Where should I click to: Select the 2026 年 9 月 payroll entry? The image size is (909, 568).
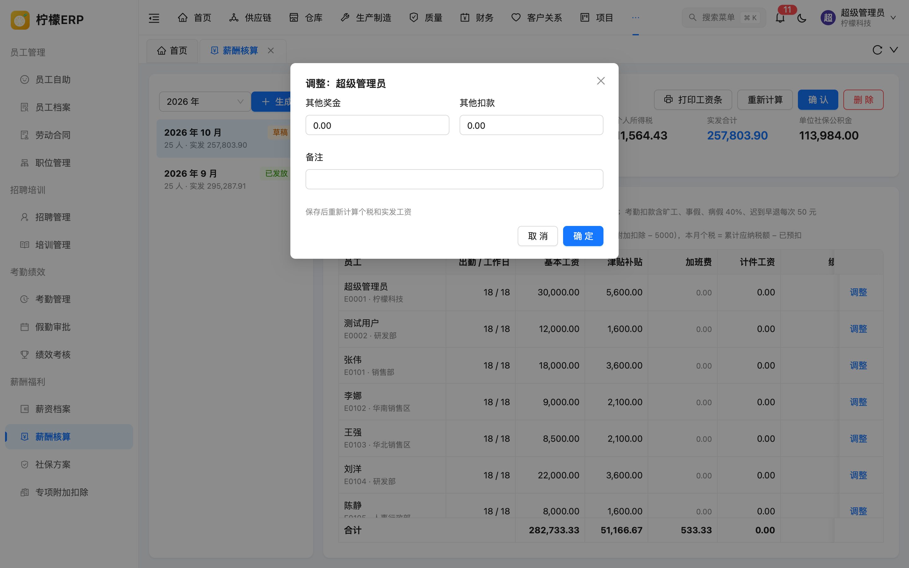(x=227, y=179)
